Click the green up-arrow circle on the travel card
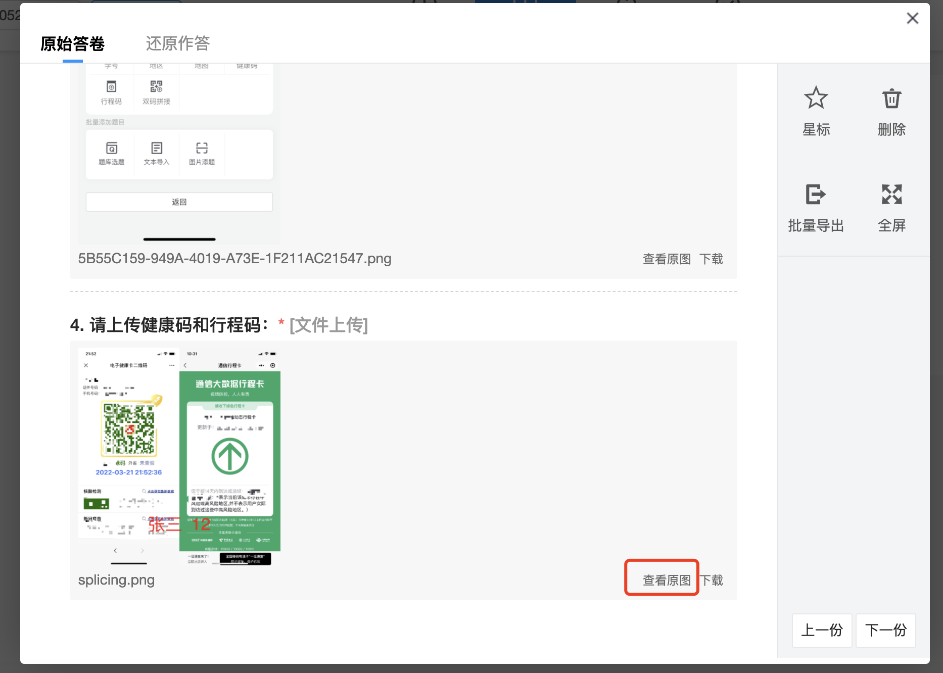943x673 pixels. coord(230,456)
